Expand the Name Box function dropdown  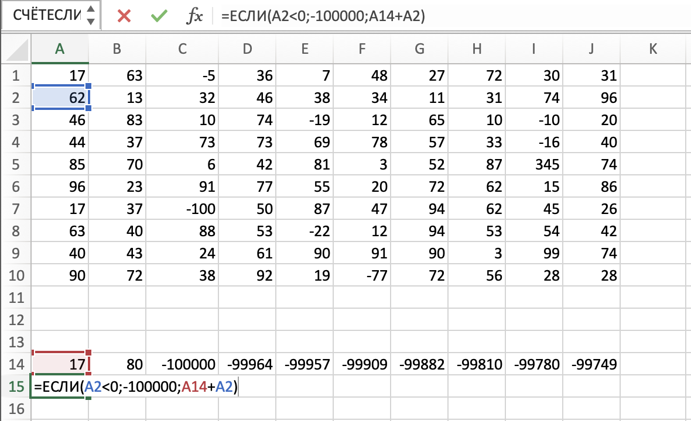pos(90,16)
